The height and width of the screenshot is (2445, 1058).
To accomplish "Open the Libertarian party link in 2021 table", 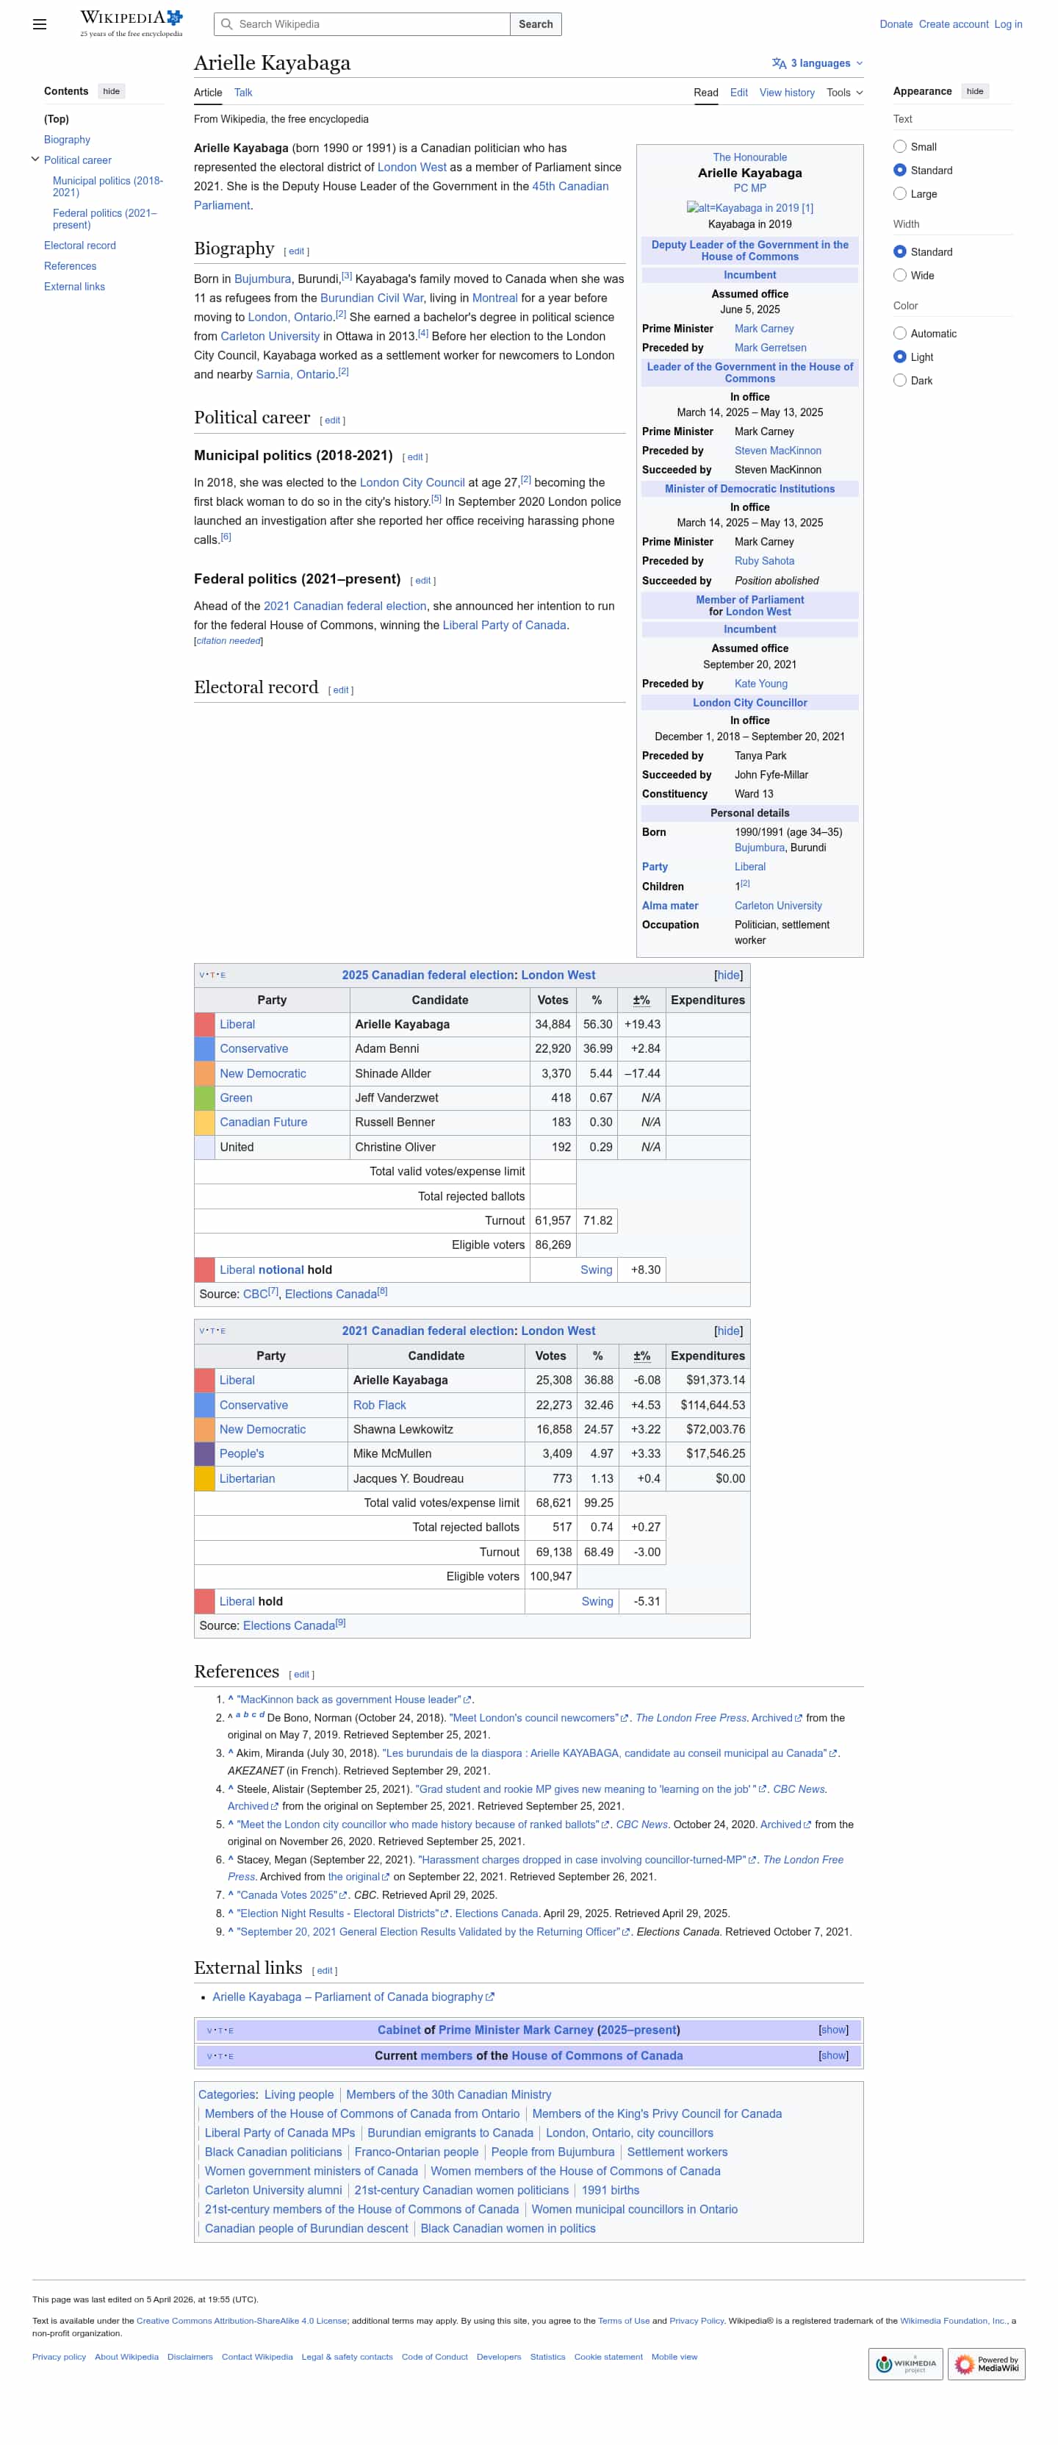I will (x=247, y=1479).
